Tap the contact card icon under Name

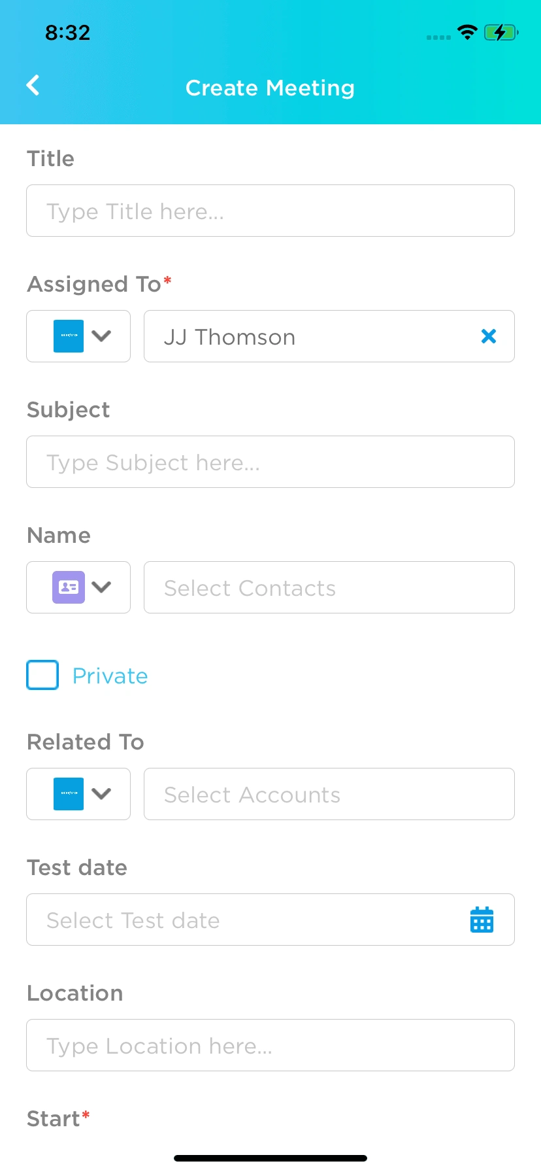coord(69,587)
